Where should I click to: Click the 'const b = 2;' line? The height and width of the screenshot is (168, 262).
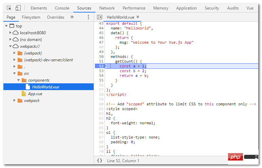(x=133, y=71)
